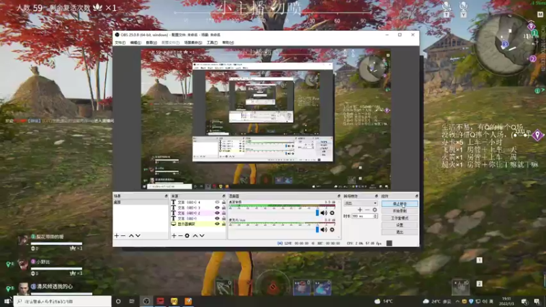Screen dimensions: 546x307
Task: Show hidden system tray icons chevron
Action: [x=457, y=302]
